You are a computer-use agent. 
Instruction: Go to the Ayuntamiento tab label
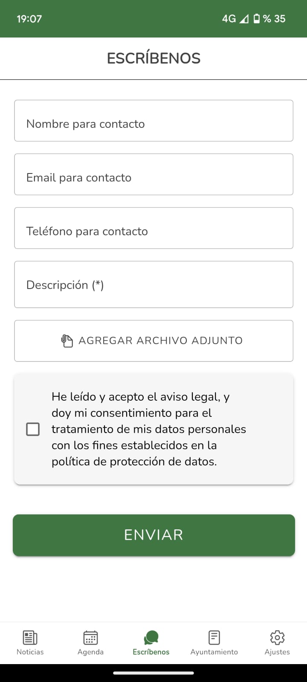point(214,652)
